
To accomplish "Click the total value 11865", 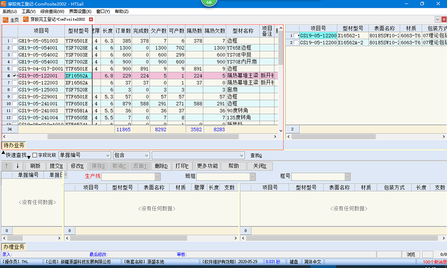I will tap(123, 130).
